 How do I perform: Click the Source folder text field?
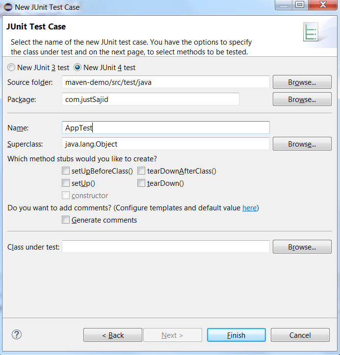tap(165, 82)
